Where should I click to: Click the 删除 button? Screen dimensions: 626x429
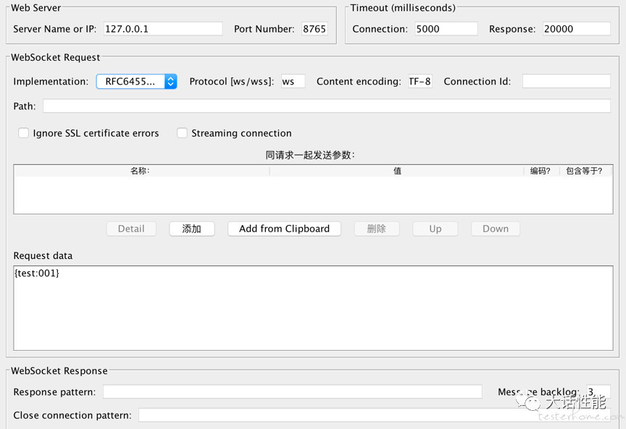click(x=377, y=229)
